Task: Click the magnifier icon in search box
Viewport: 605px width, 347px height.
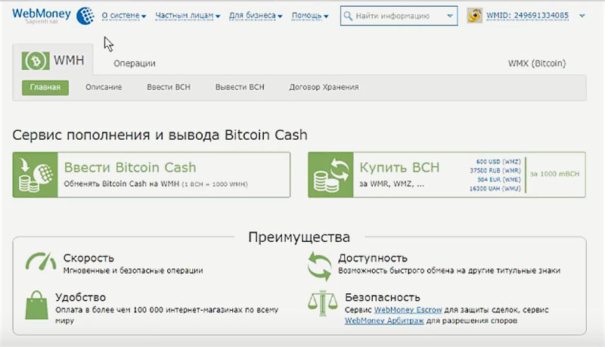Action: [348, 16]
